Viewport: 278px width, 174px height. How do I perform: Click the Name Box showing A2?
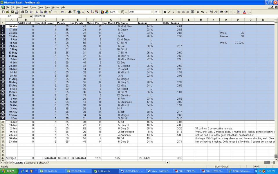click(x=10, y=16)
